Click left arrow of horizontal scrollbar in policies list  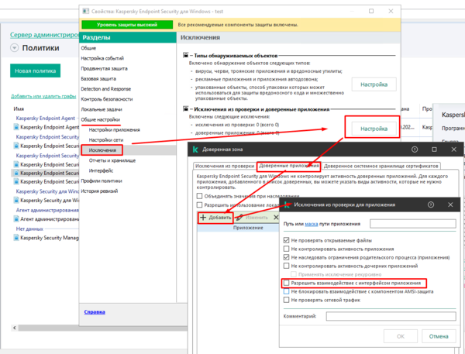(15, 328)
